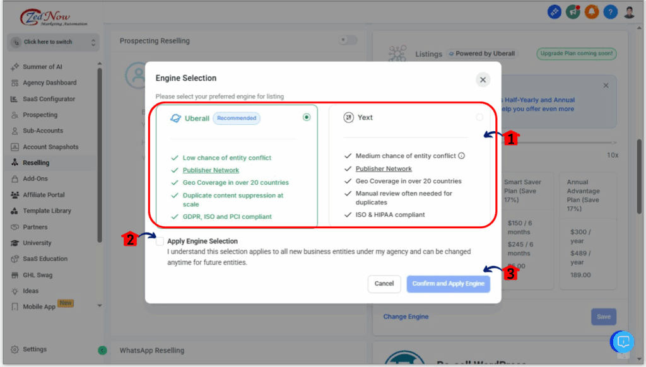The height and width of the screenshot is (367, 646).
Task: Dismiss the Half-Yearly and Annual banner
Action: pyautogui.click(x=606, y=86)
